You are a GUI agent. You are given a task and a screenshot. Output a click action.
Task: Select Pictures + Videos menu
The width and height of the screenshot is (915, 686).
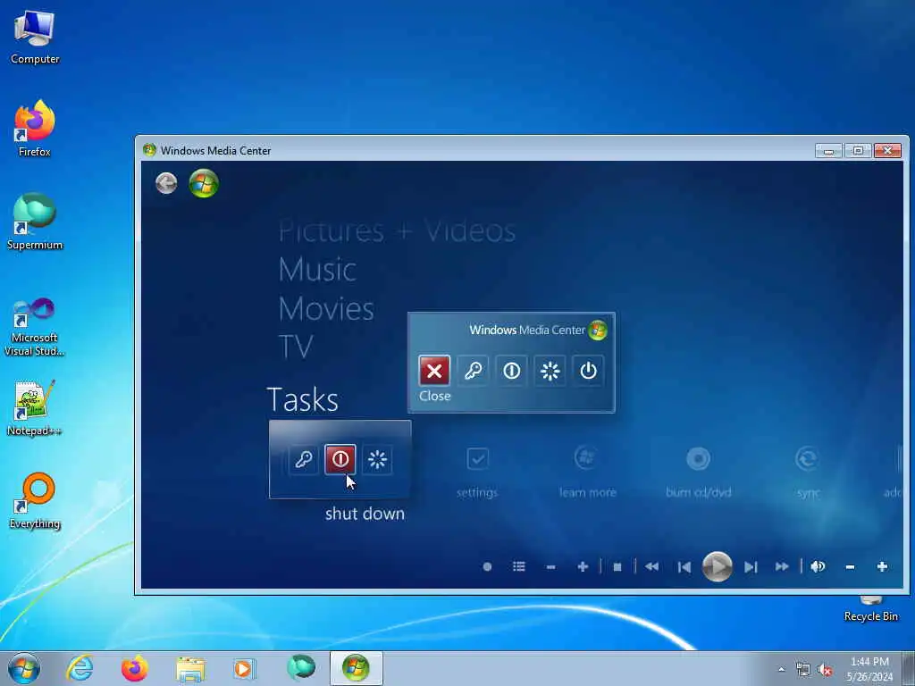pyautogui.click(x=397, y=231)
